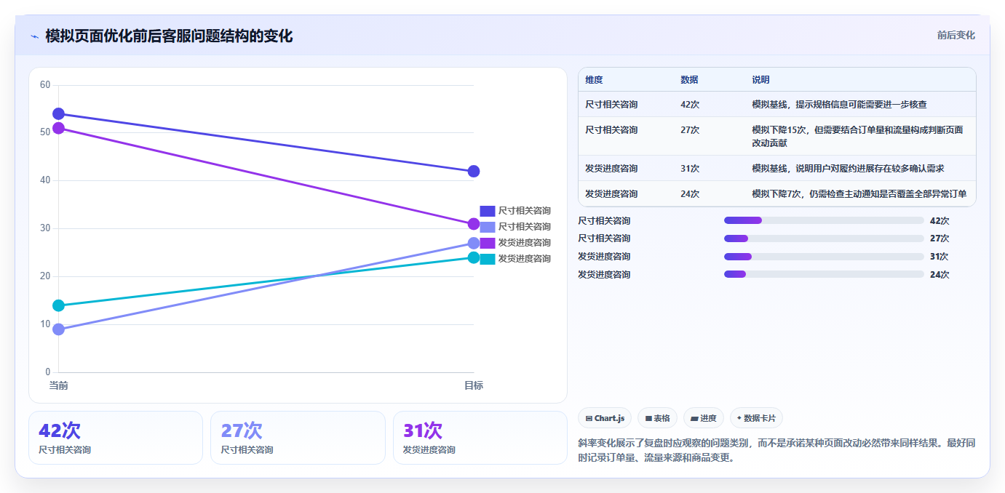
Task: Click the purple data point above 当前
Action: (59, 128)
